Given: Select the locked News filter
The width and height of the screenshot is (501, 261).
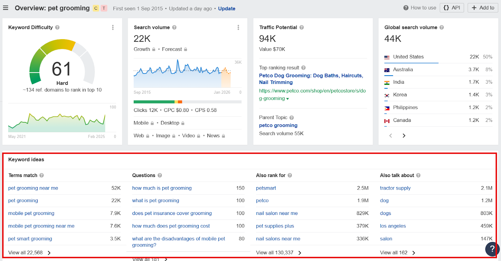Looking at the screenshot, I should coord(216,136).
